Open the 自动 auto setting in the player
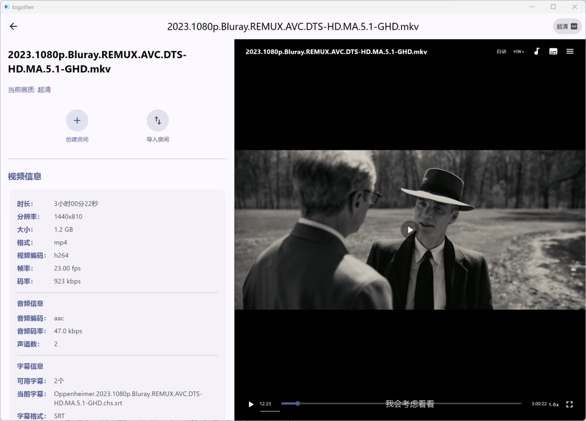 (x=502, y=52)
